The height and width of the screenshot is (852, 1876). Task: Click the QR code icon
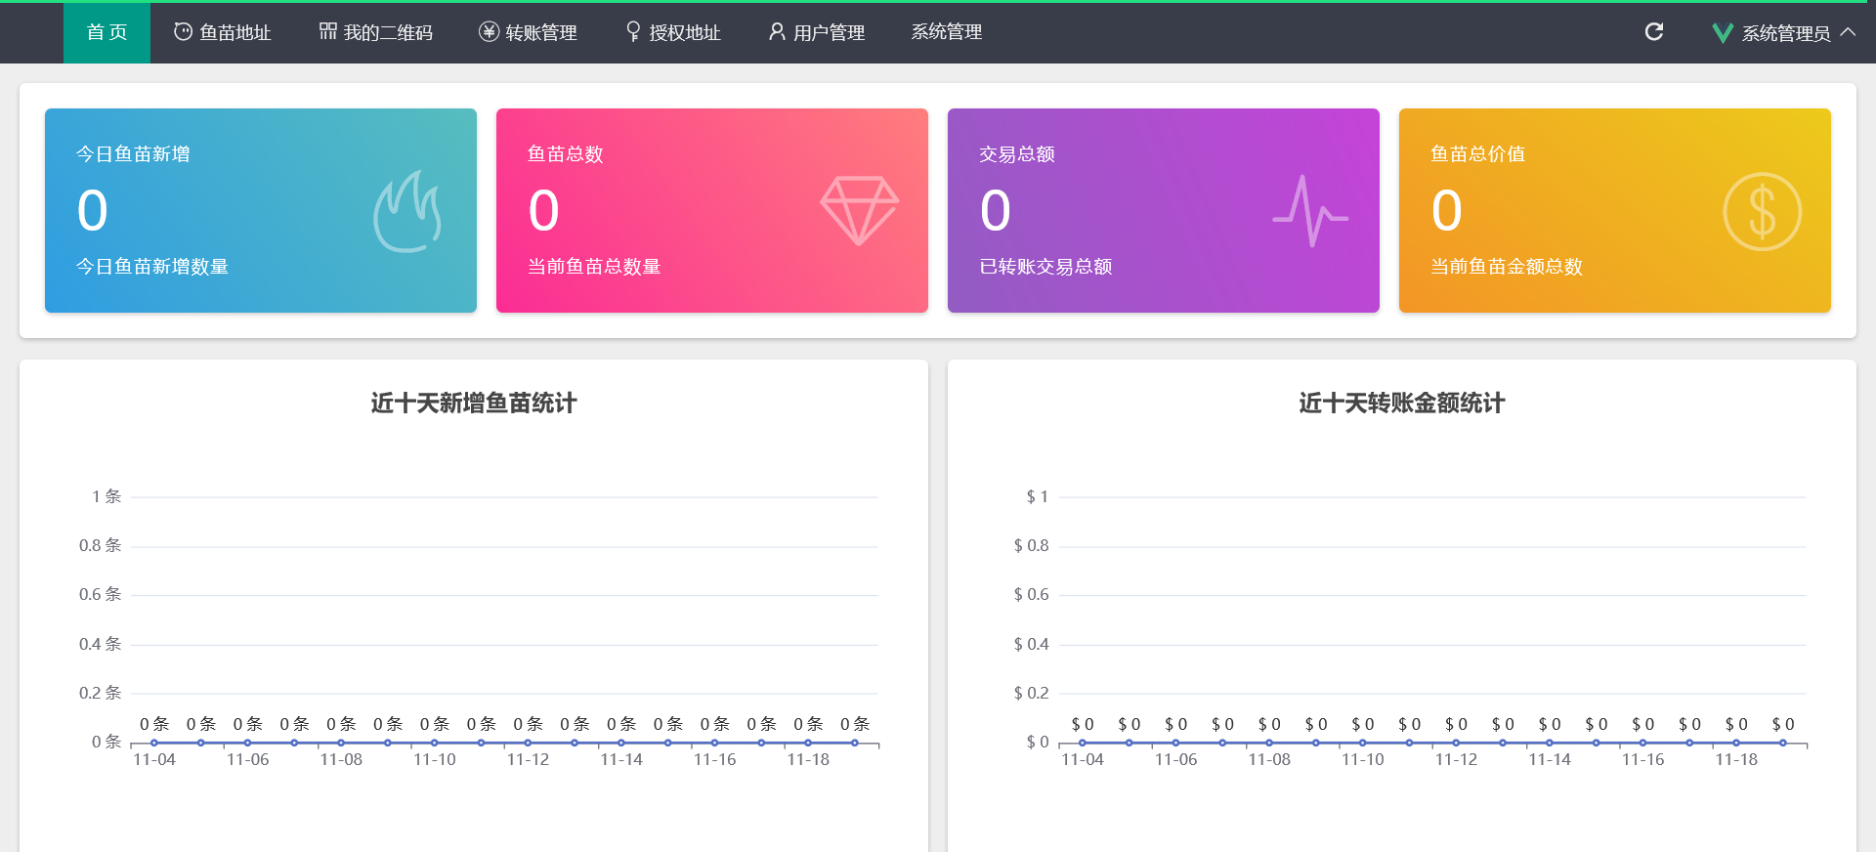328,31
